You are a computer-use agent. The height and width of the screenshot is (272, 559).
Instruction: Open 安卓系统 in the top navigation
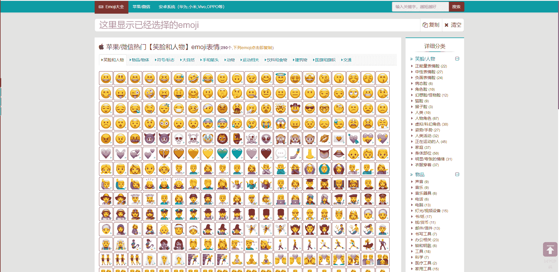click(191, 7)
